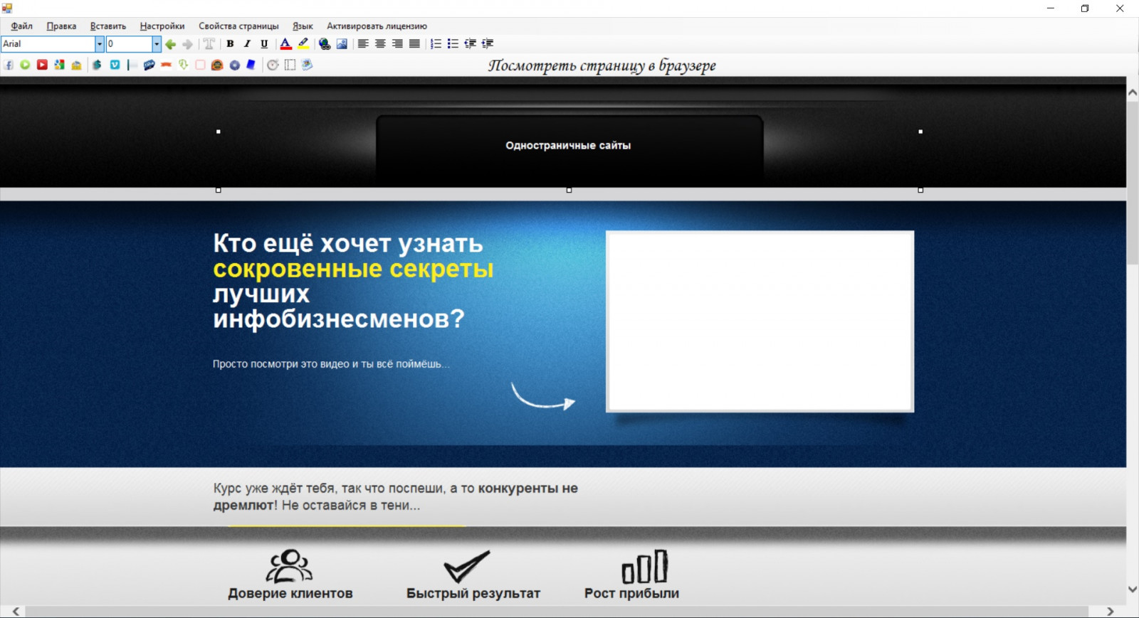The image size is (1139, 618).
Task: Click the white video placeholder box
Action: tap(760, 321)
